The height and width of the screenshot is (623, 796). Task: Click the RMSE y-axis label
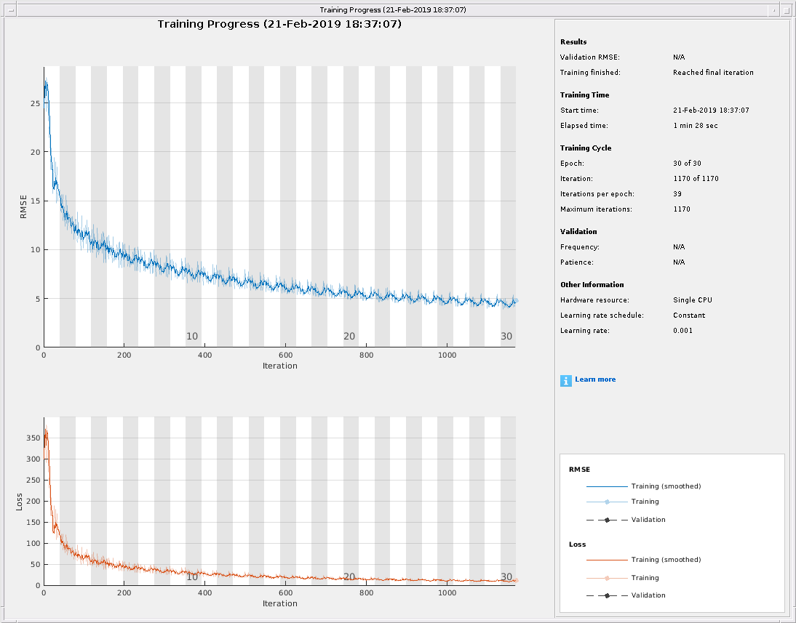22,206
